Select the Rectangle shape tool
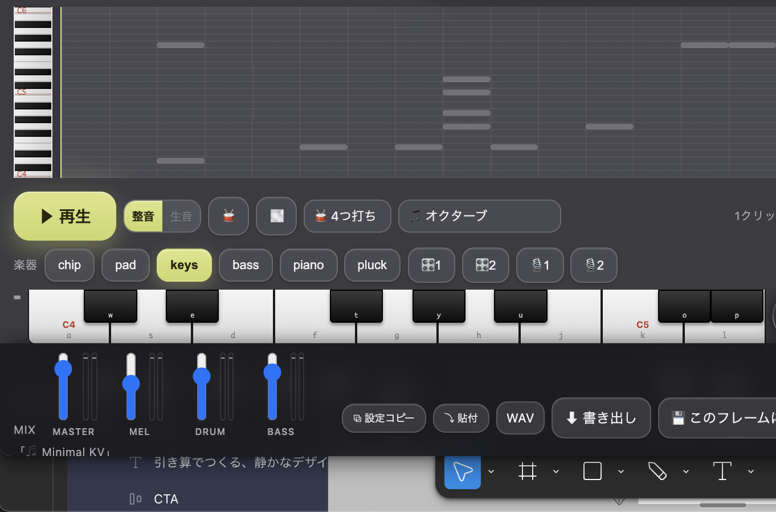 593,472
